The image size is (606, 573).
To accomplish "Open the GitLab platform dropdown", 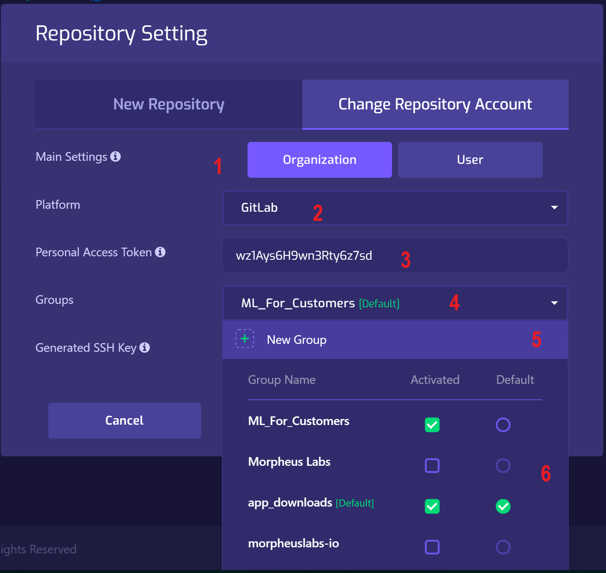I will coord(395,208).
